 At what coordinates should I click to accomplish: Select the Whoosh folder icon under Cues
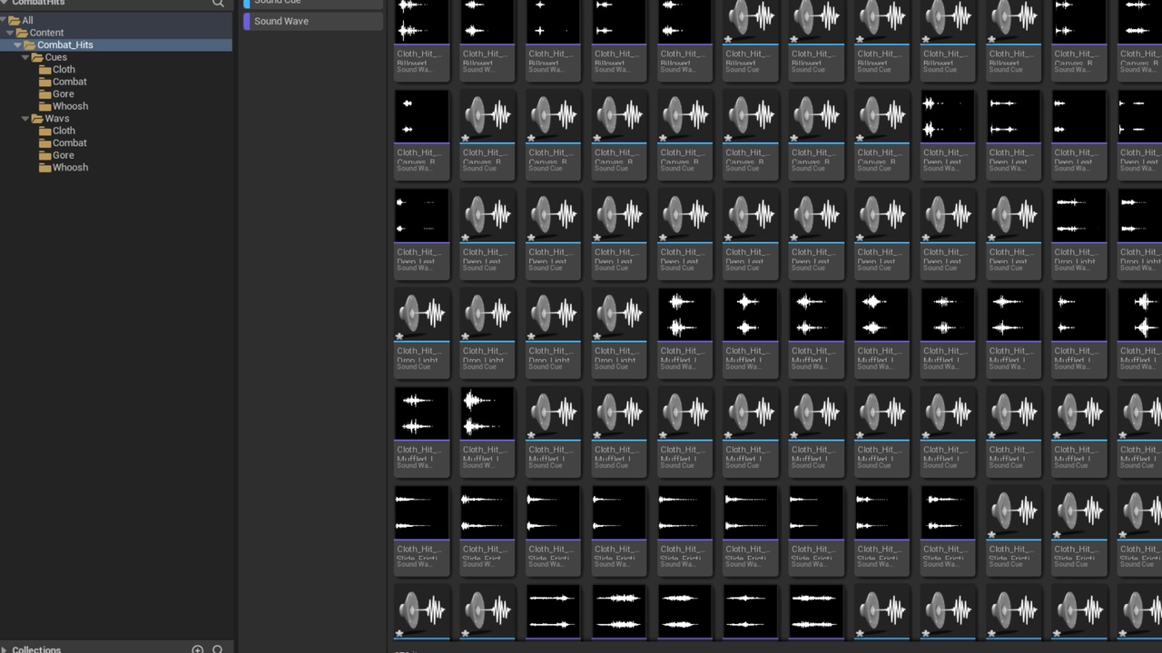[x=44, y=106]
